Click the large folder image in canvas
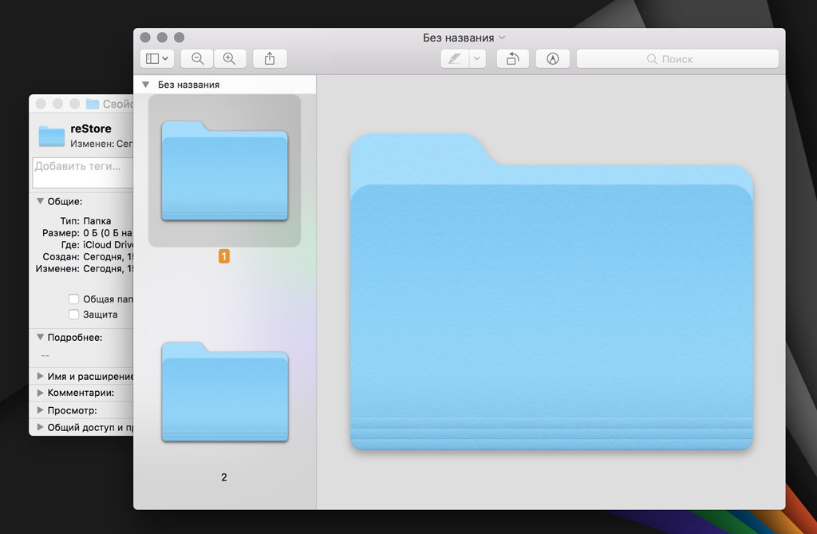 (x=551, y=291)
